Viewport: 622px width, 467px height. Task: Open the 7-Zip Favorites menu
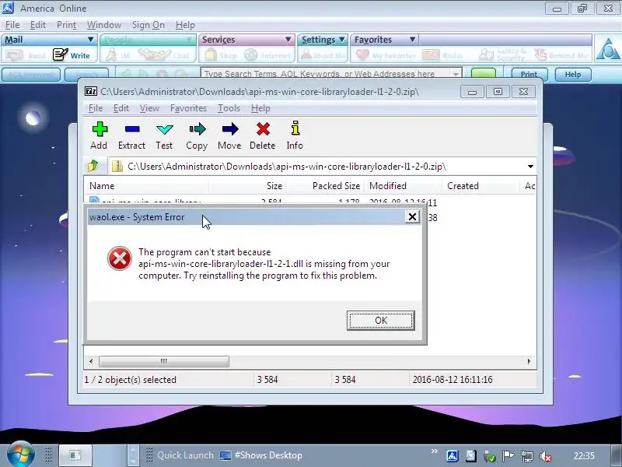tap(188, 108)
